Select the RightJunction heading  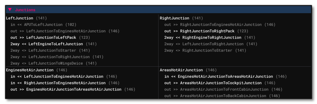[x=175, y=18]
